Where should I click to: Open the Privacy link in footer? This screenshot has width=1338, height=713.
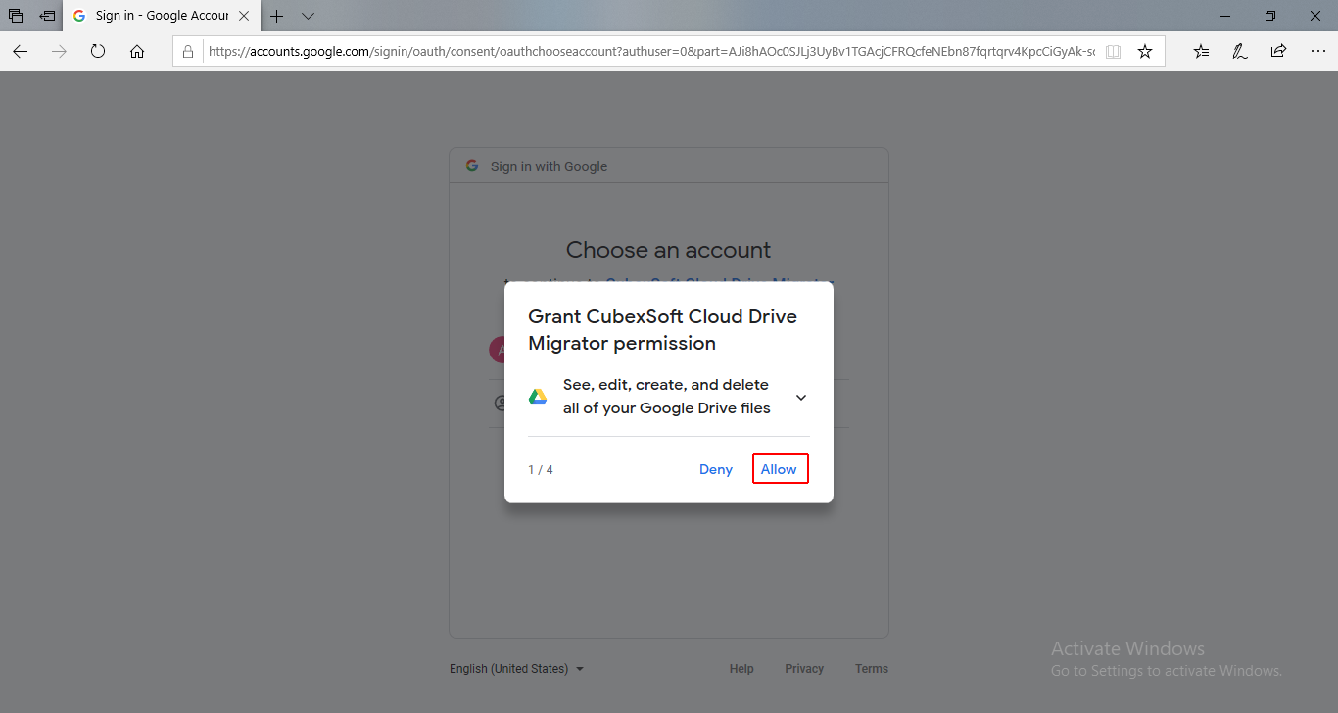(x=803, y=669)
